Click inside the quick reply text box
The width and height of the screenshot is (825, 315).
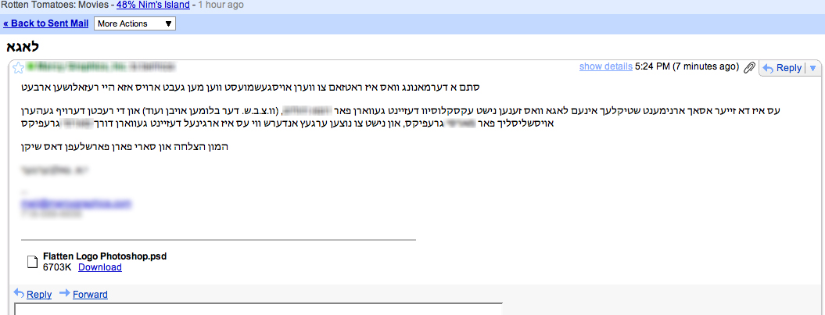pos(258,310)
